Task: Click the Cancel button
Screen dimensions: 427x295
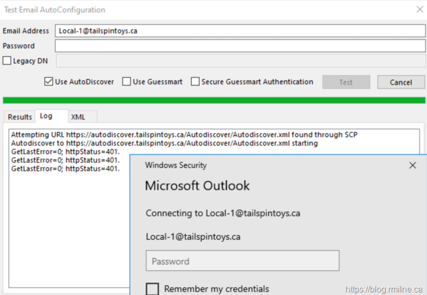Action: coord(401,82)
